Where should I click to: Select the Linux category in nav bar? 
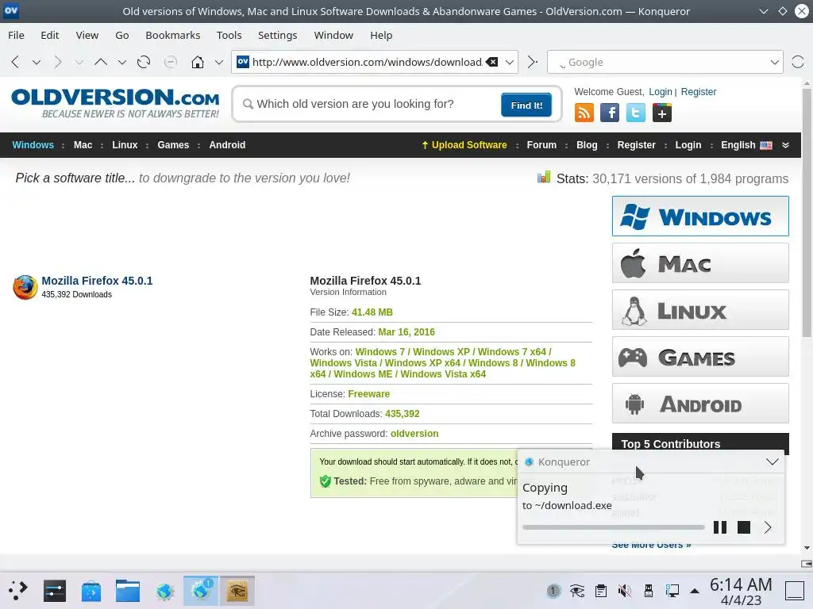125,145
